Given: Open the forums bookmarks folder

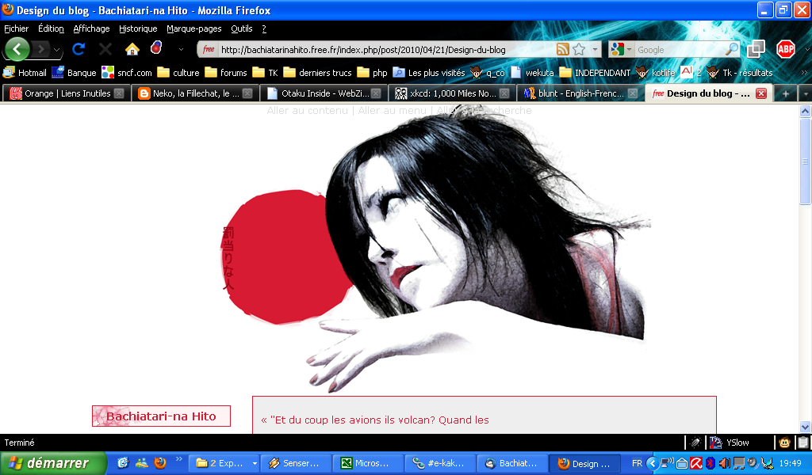Looking at the screenshot, I should [226, 73].
